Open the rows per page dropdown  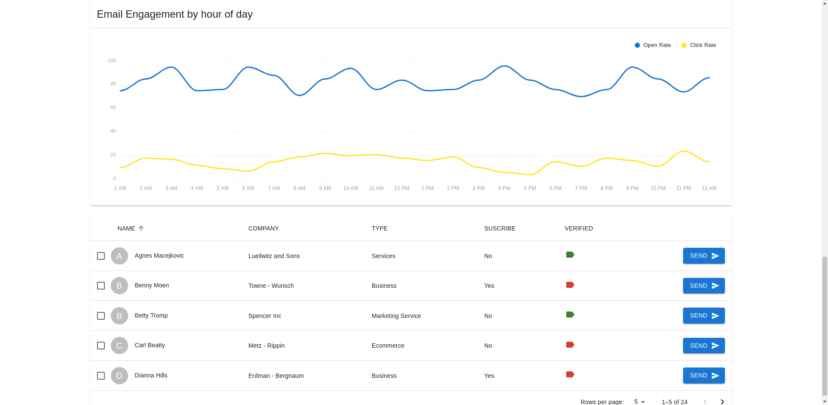pyautogui.click(x=639, y=402)
